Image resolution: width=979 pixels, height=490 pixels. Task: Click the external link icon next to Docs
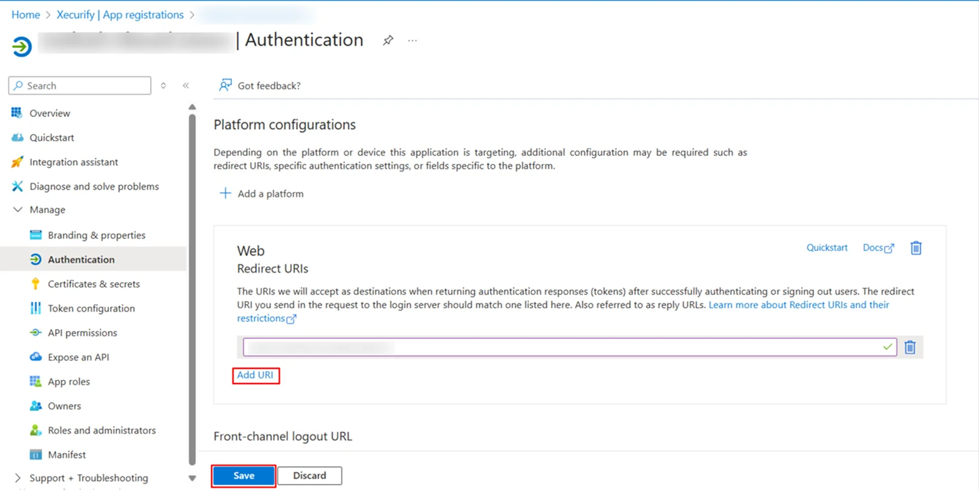(889, 248)
